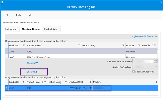Click Unlimited value in STAAD ME row

tap(131, 57)
